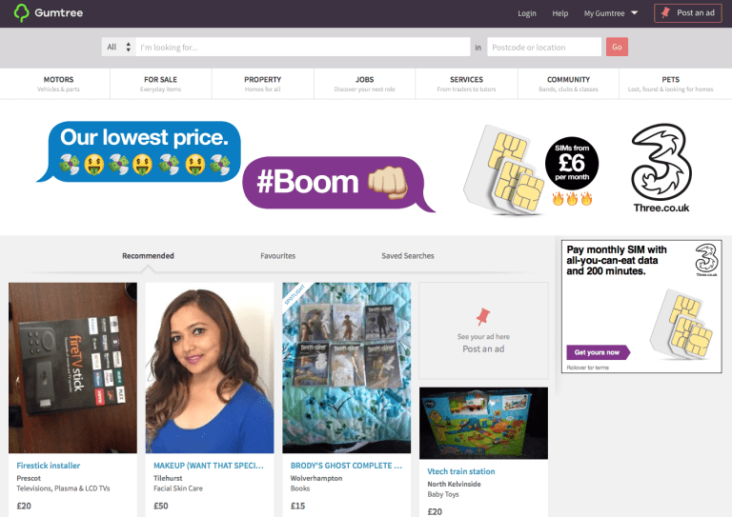Viewport: 732px width, 517px height.
Task: Open the Vtech train station listing title
Action: tap(461, 471)
